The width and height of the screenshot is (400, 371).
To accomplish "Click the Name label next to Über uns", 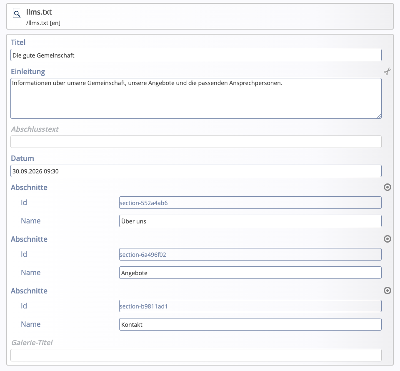I will pos(30,221).
